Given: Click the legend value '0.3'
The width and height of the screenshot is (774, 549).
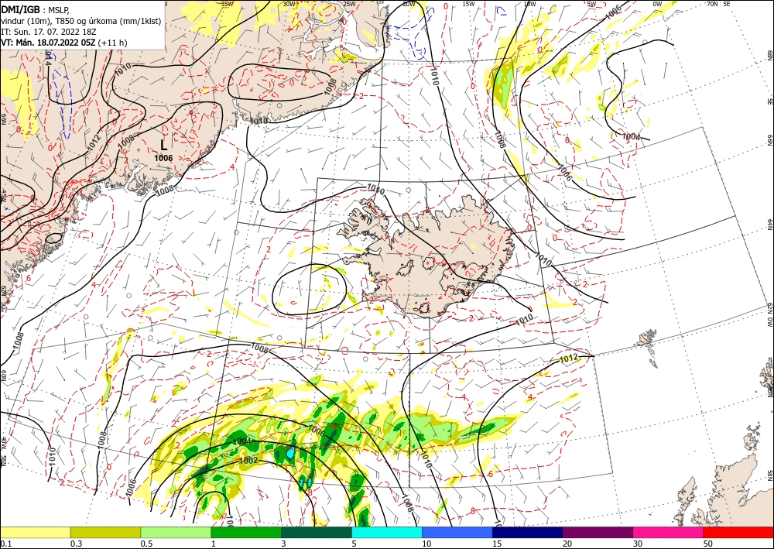Looking at the screenshot, I should 76,544.
